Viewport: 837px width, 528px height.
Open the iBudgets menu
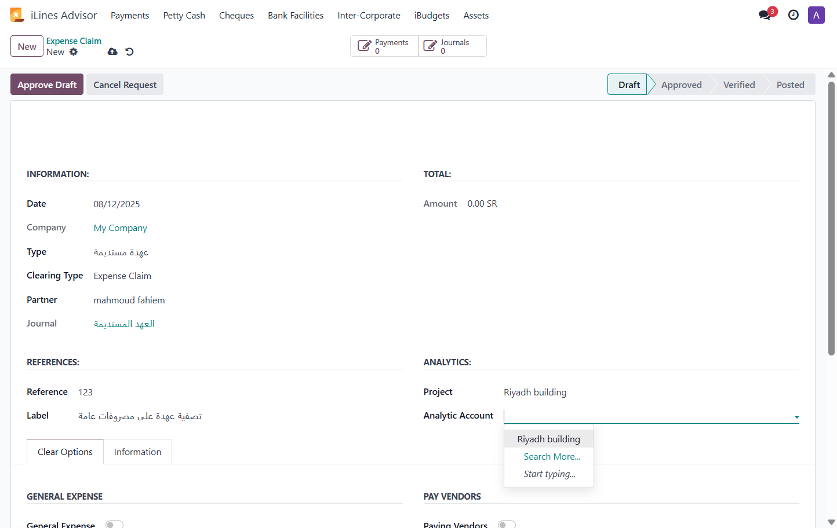coord(432,15)
